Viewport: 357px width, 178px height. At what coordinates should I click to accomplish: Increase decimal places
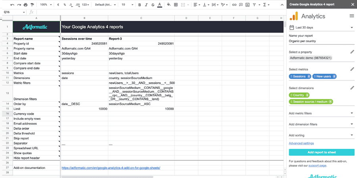coord(78,4)
